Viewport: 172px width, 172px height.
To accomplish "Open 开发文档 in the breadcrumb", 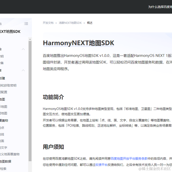I will [48, 23].
